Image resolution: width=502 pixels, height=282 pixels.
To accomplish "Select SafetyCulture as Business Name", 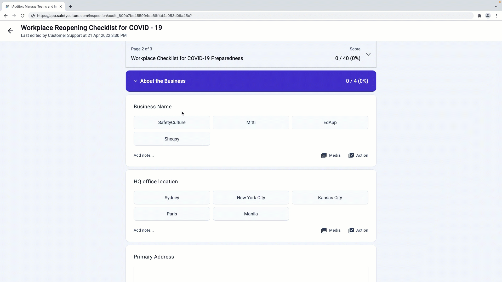I will point(172,122).
